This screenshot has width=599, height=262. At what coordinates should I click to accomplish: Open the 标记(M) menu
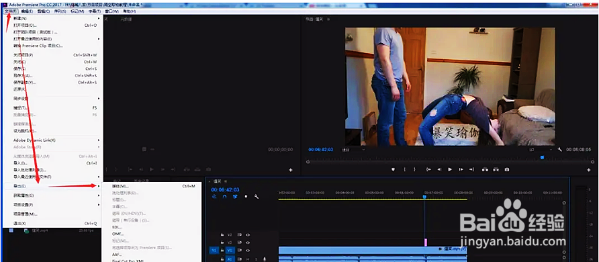coord(77,11)
